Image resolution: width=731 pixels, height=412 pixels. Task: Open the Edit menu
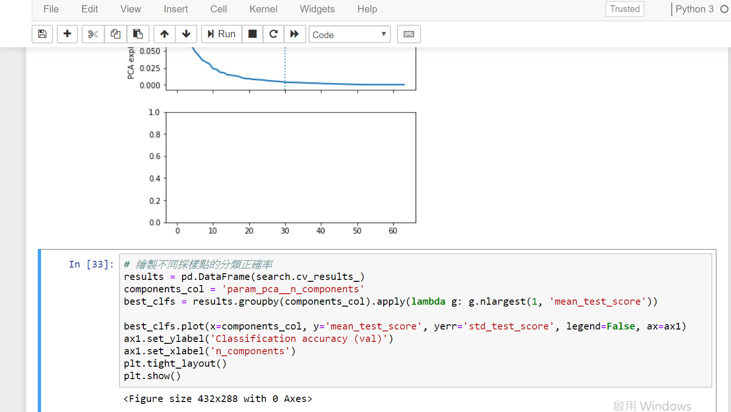pos(90,9)
